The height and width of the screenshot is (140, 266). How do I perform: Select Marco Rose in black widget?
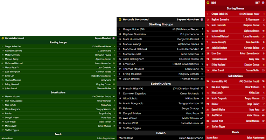click(126, 138)
